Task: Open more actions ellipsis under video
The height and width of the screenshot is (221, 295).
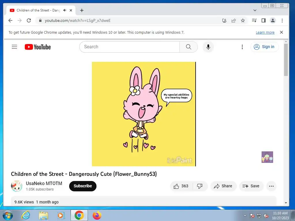Action: pos(271,186)
